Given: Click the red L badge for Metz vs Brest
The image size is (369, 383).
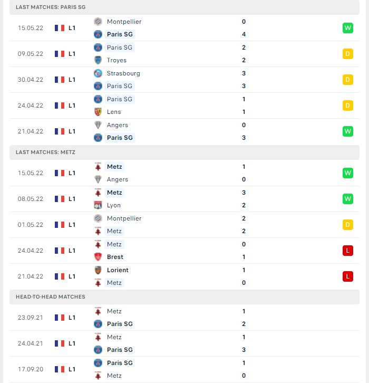Looking at the screenshot, I should (x=348, y=251).
